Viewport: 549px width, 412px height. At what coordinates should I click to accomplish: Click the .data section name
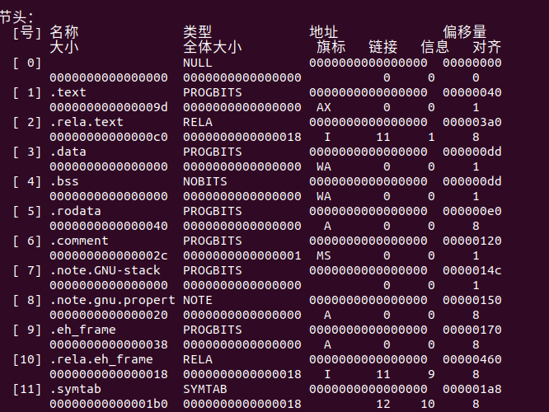click(x=68, y=152)
